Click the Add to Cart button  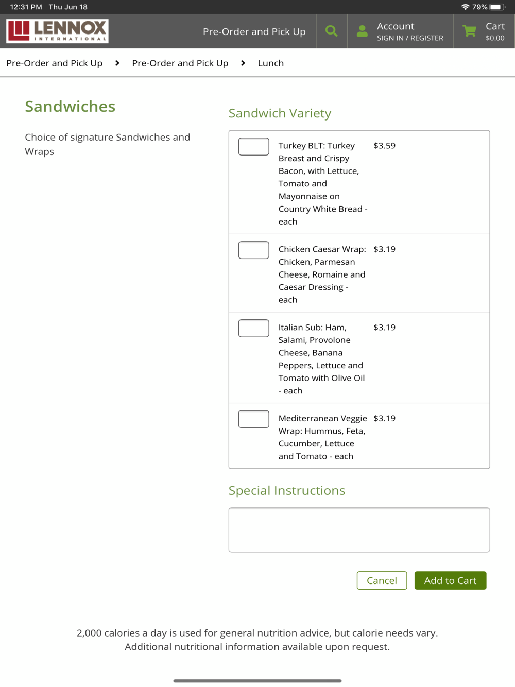[x=450, y=580]
